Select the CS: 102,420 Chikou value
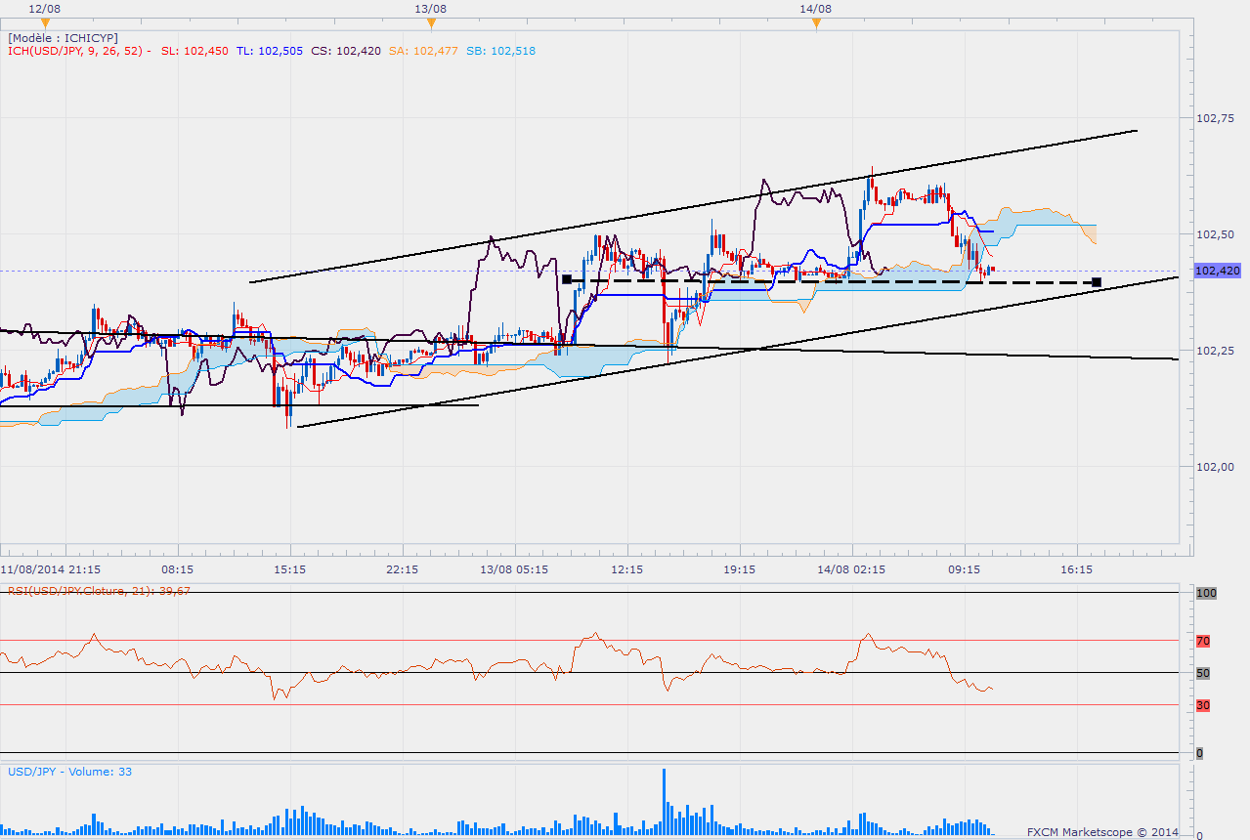The image size is (1250, 840). [x=346, y=51]
